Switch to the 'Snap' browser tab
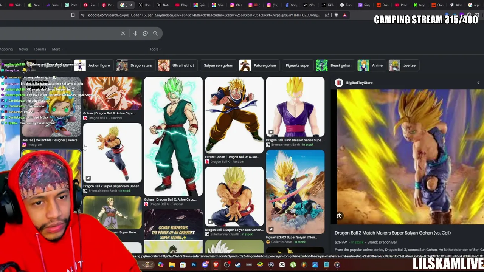 (364, 5)
